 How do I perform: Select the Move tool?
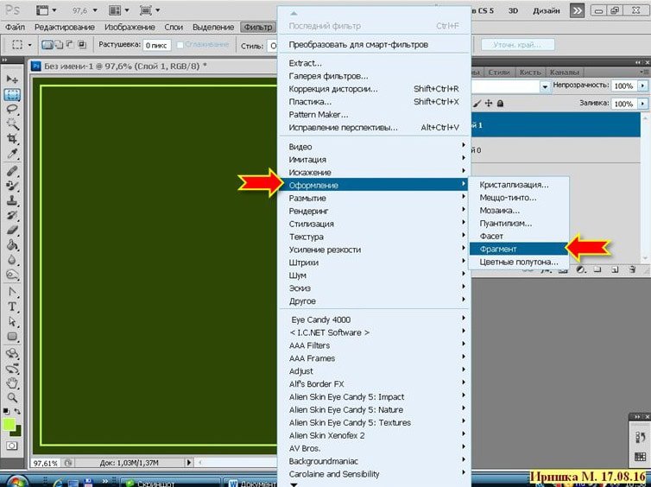[x=13, y=79]
